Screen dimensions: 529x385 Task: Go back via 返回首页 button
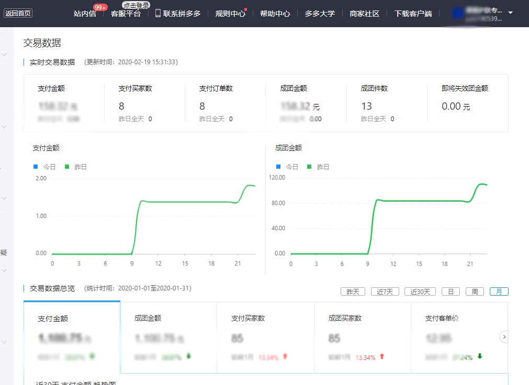point(18,13)
